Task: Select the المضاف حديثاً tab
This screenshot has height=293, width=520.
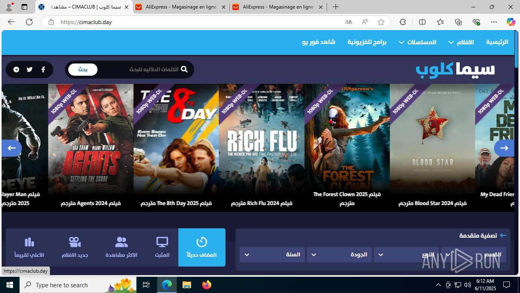Action: 201,247
